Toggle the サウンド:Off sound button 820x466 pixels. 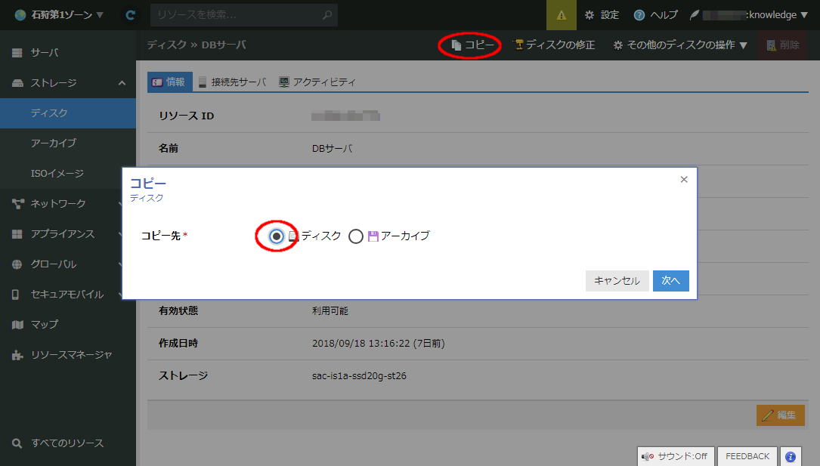[x=676, y=456]
